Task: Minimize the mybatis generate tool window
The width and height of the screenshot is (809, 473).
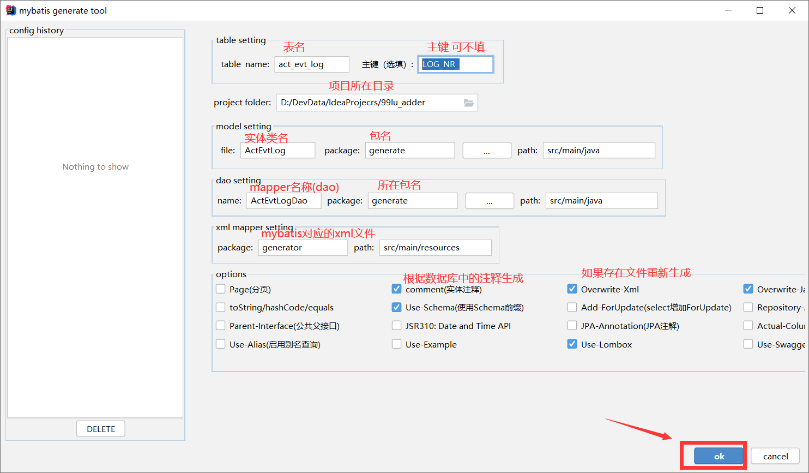Action: pyautogui.click(x=728, y=10)
